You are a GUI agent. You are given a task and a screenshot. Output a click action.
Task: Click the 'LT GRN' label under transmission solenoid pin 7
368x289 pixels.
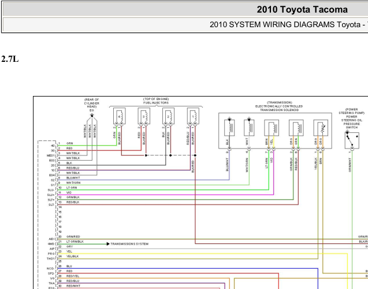click(266, 163)
